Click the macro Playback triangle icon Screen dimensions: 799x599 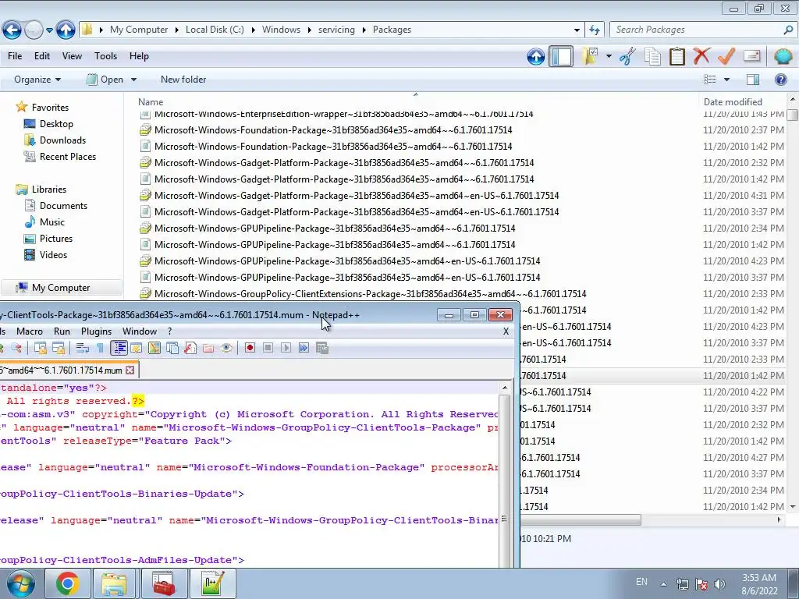(x=286, y=348)
